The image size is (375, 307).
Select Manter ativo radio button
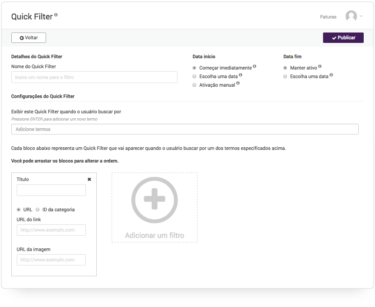click(285, 68)
